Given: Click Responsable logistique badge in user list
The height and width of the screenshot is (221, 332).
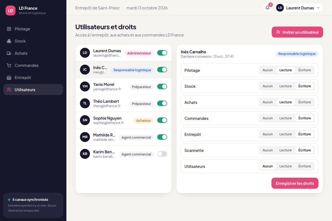Looking at the screenshot, I should tap(132, 70).
